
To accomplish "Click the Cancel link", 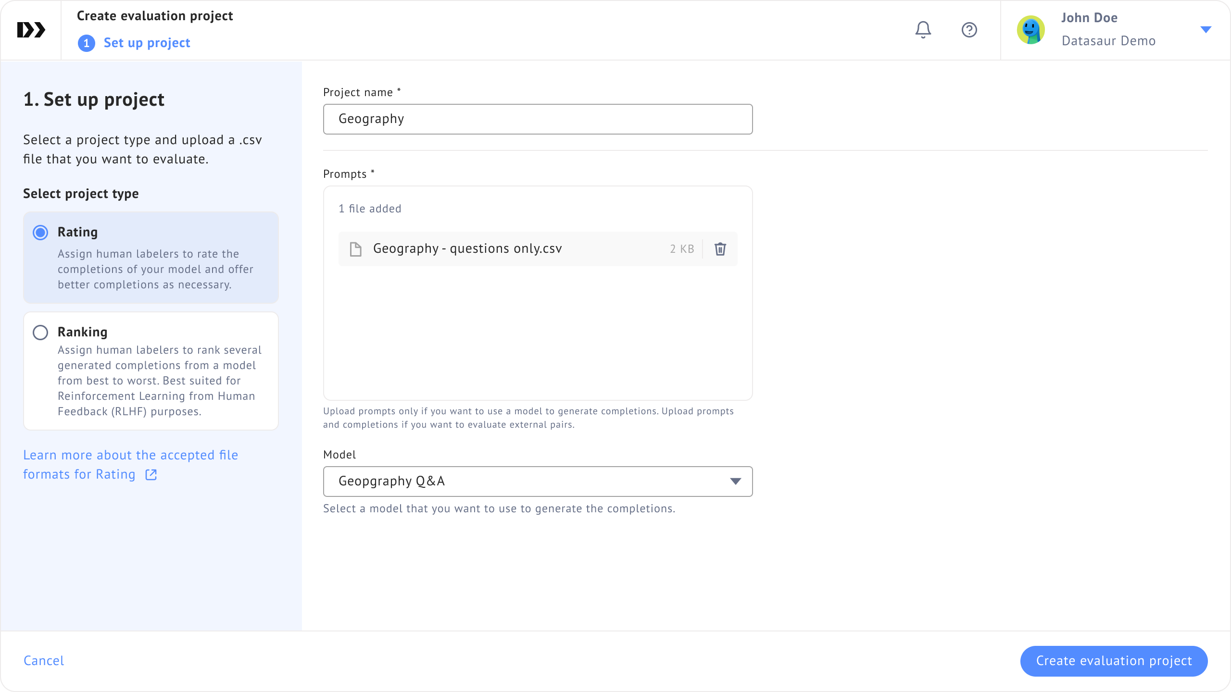I will pos(44,661).
